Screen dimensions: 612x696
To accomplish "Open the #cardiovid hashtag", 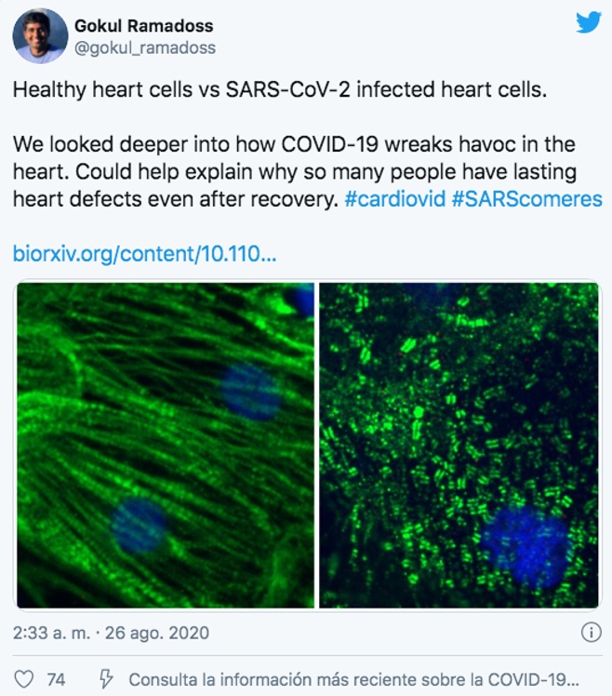I will 395,199.
